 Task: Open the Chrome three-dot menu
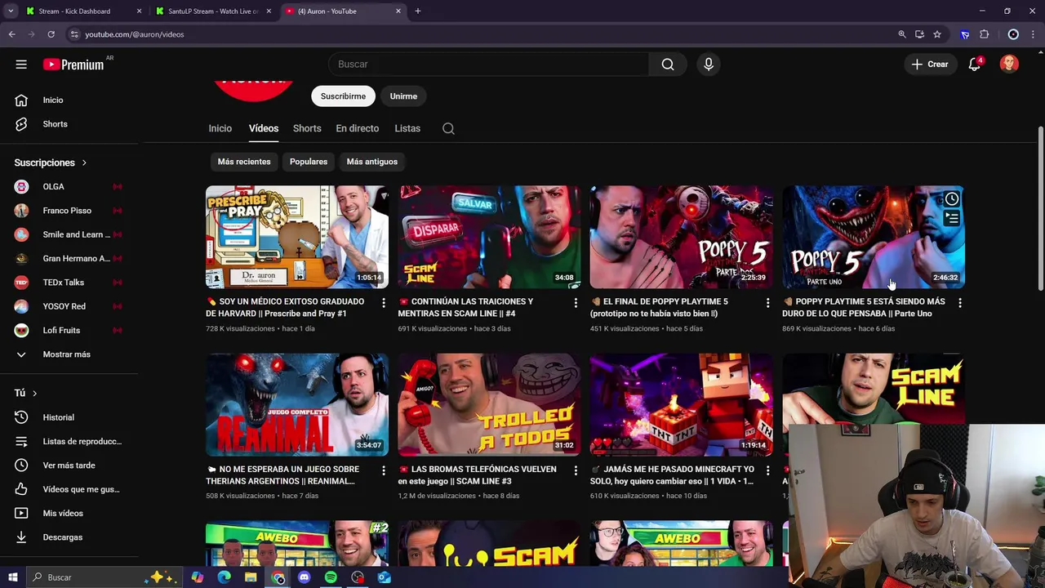tap(1033, 34)
